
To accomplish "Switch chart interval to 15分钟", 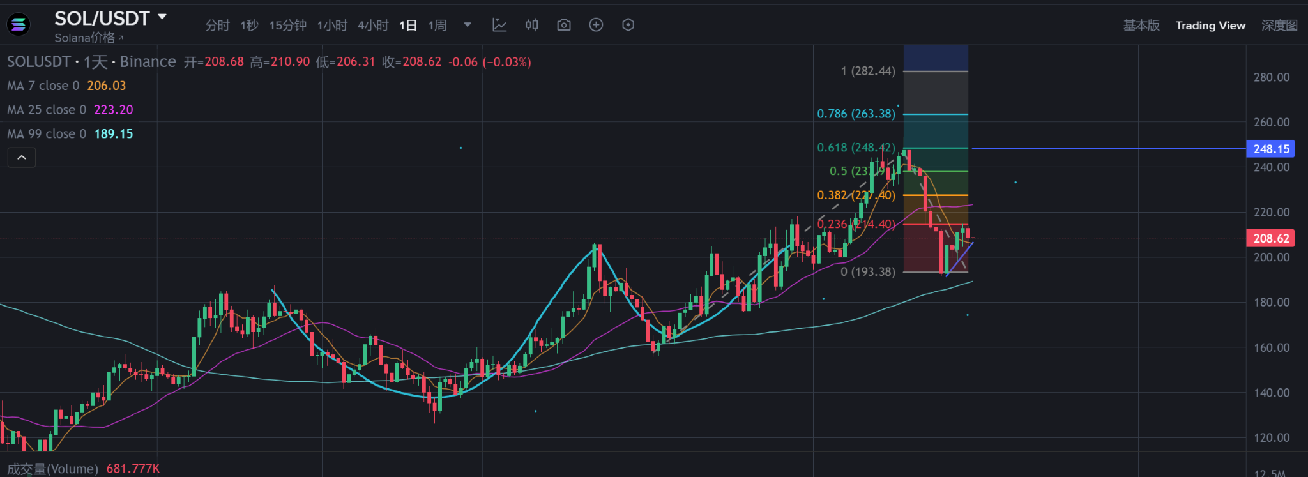I will [x=287, y=26].
